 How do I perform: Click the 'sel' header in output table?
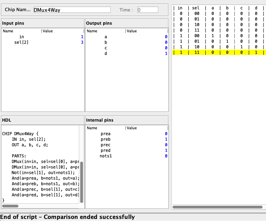click(x=196, y=8)
